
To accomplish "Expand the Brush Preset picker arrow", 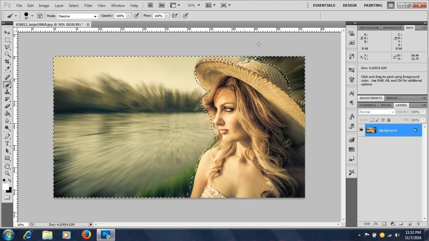I will (32, 16).
